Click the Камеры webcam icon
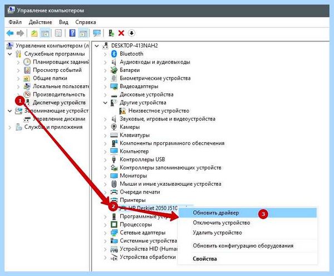 click(x=114, y=127)
